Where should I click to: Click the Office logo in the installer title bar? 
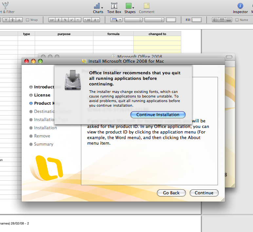[84, 61]
